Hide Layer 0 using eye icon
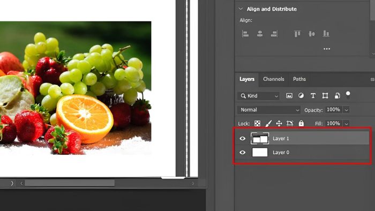Image resolution: width=375 pixels, height=211 pixels. click(x=242, y=152)
